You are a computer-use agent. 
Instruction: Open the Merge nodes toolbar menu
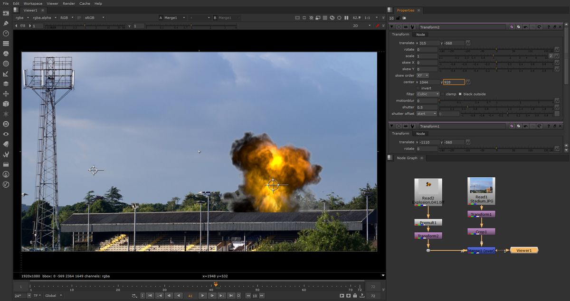click(6, 83)
